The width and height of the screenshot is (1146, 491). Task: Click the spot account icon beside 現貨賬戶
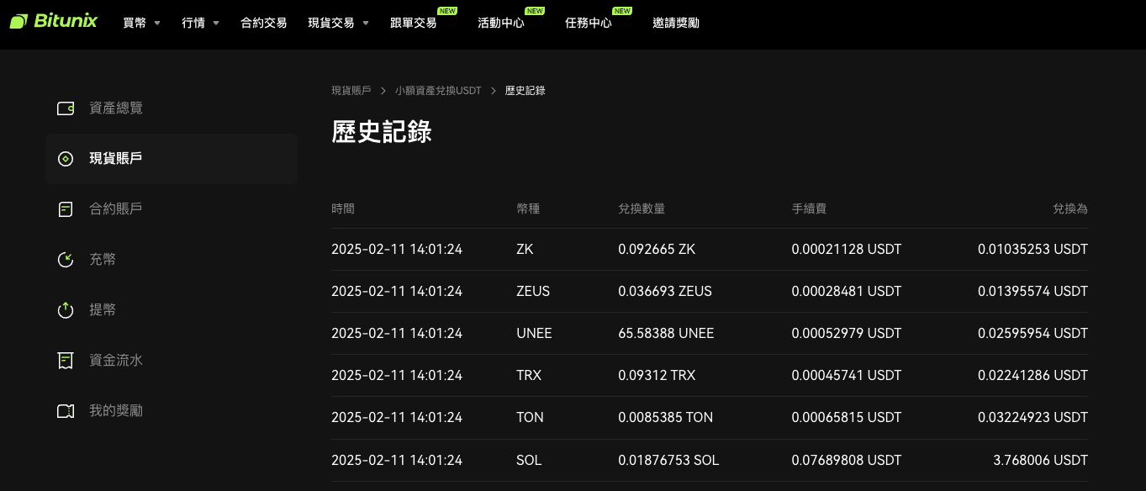(x=66, y=159)
